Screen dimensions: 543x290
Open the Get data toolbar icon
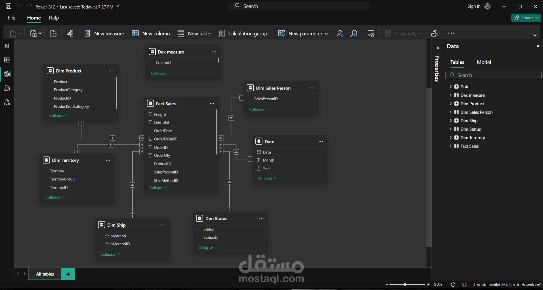click(36, 33)
